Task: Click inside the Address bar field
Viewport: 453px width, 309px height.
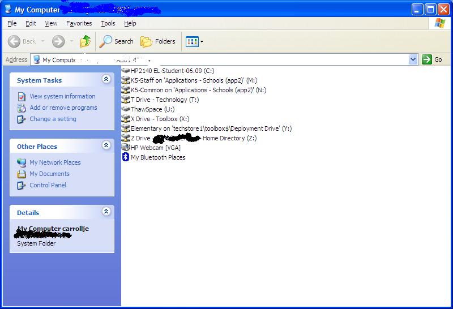Action: pos(226,59)
